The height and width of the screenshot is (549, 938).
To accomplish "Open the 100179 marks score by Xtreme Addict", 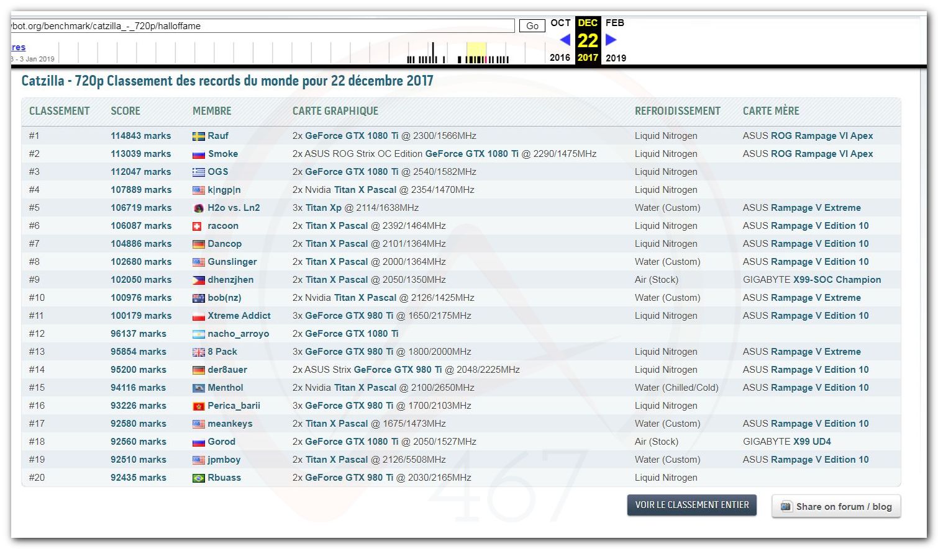I will pos(141,316).
